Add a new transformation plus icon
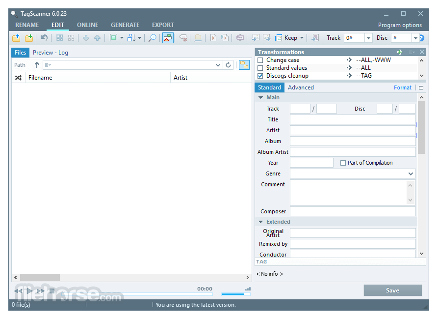438x319 pixels. [x=400, y=52]
